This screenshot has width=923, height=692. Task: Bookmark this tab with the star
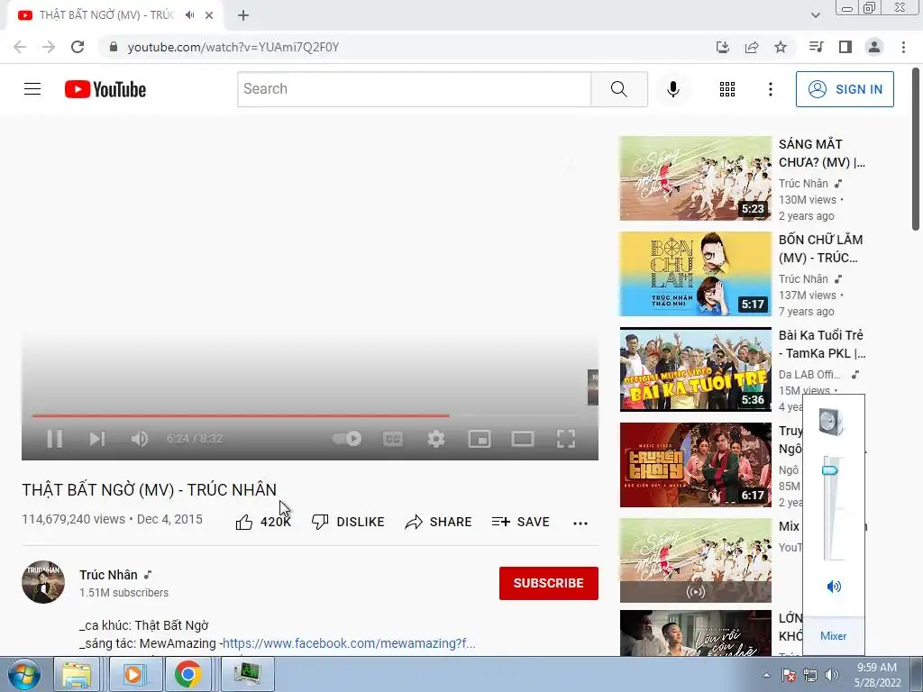pos(781,47)
